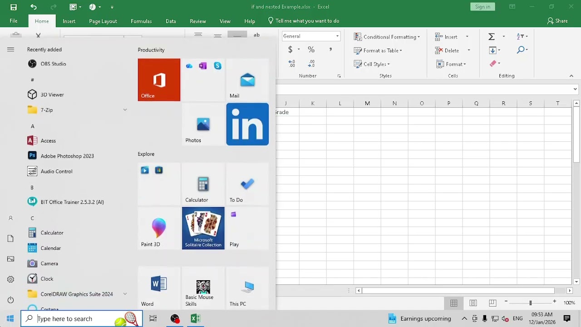Open the General number format dropdown

tap(337, 36)
